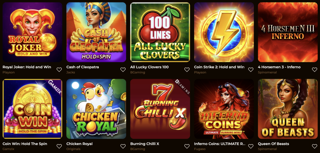Open All Lucky Clovers 100 Lines thumbnail
Screen dimensions: 320x153
[160, 32]
